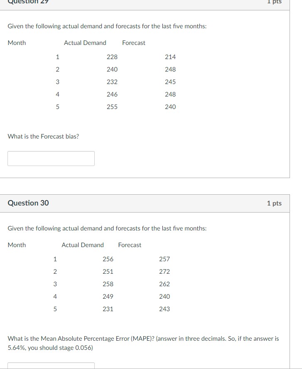Select the Question 30 heading
Screen dimensions: 302x369
pyautogui.click(x=28, y=203)
